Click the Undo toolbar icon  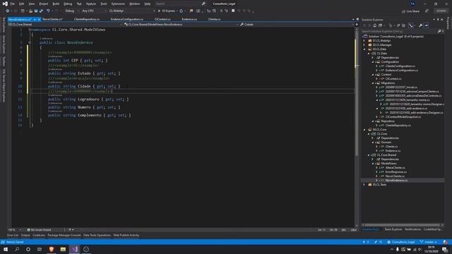(x=48, y=11)
